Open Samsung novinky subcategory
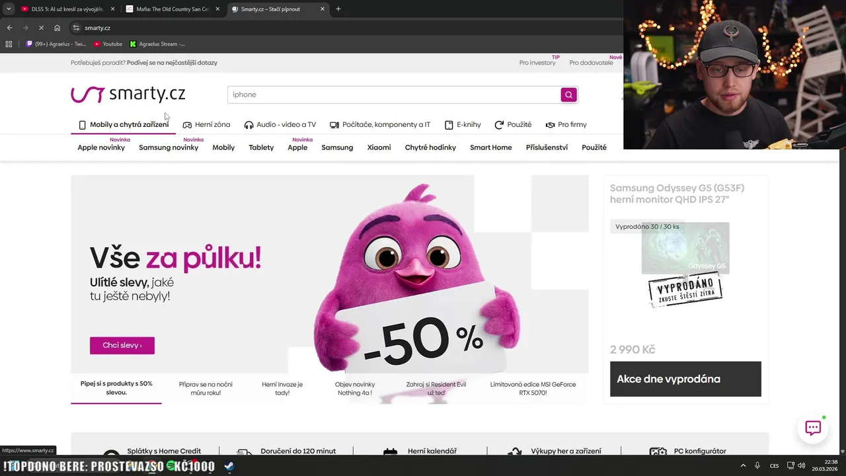 [x=169, y=147]
